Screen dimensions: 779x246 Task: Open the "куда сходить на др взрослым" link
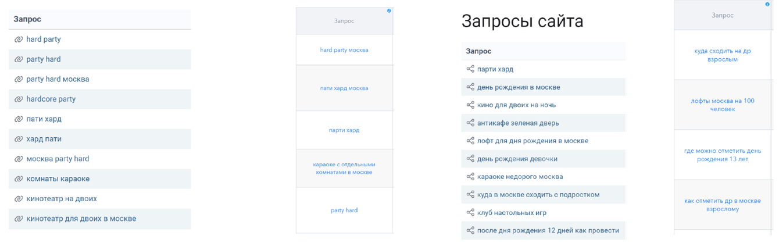[723, 55]
